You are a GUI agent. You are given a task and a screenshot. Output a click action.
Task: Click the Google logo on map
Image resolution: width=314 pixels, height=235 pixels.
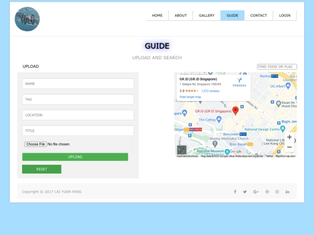pyautogui.click(x=235, y=151)
